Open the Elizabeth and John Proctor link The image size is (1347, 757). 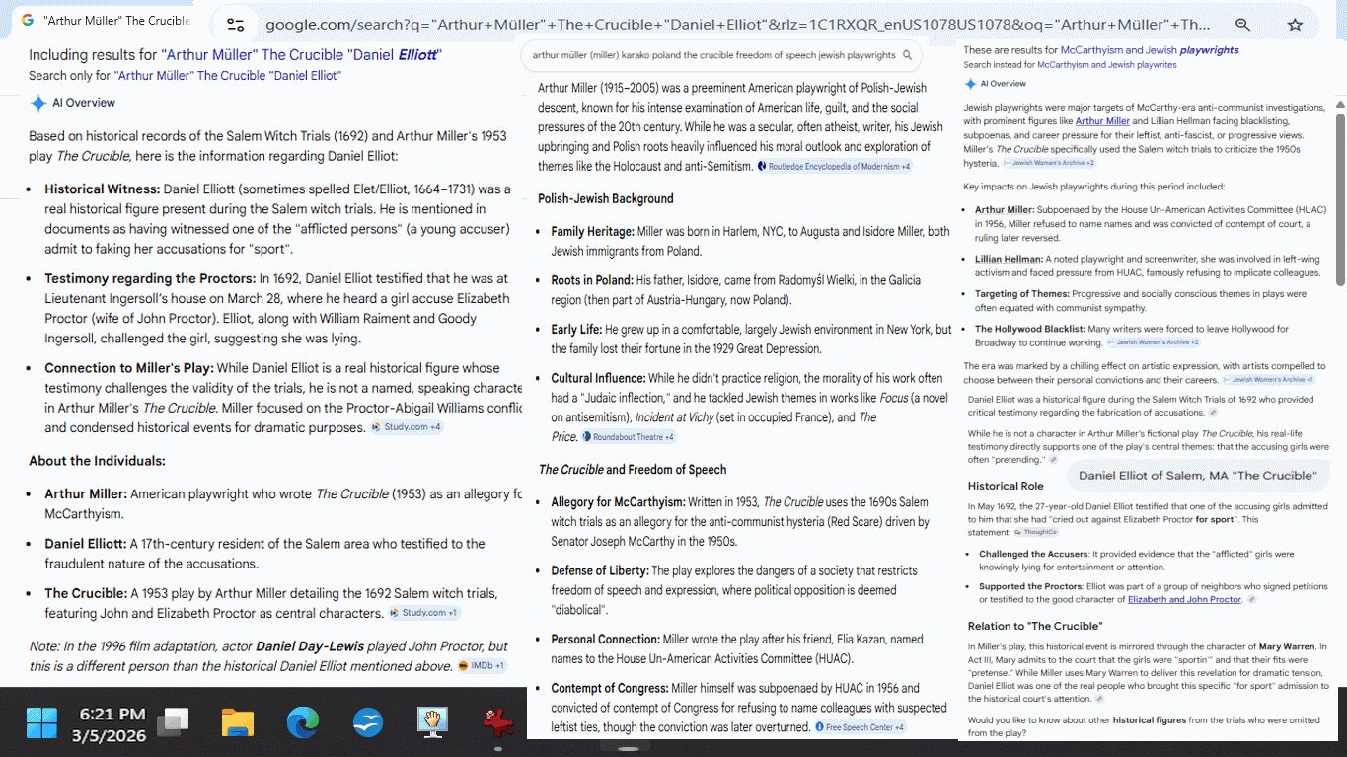(1184, 599)
